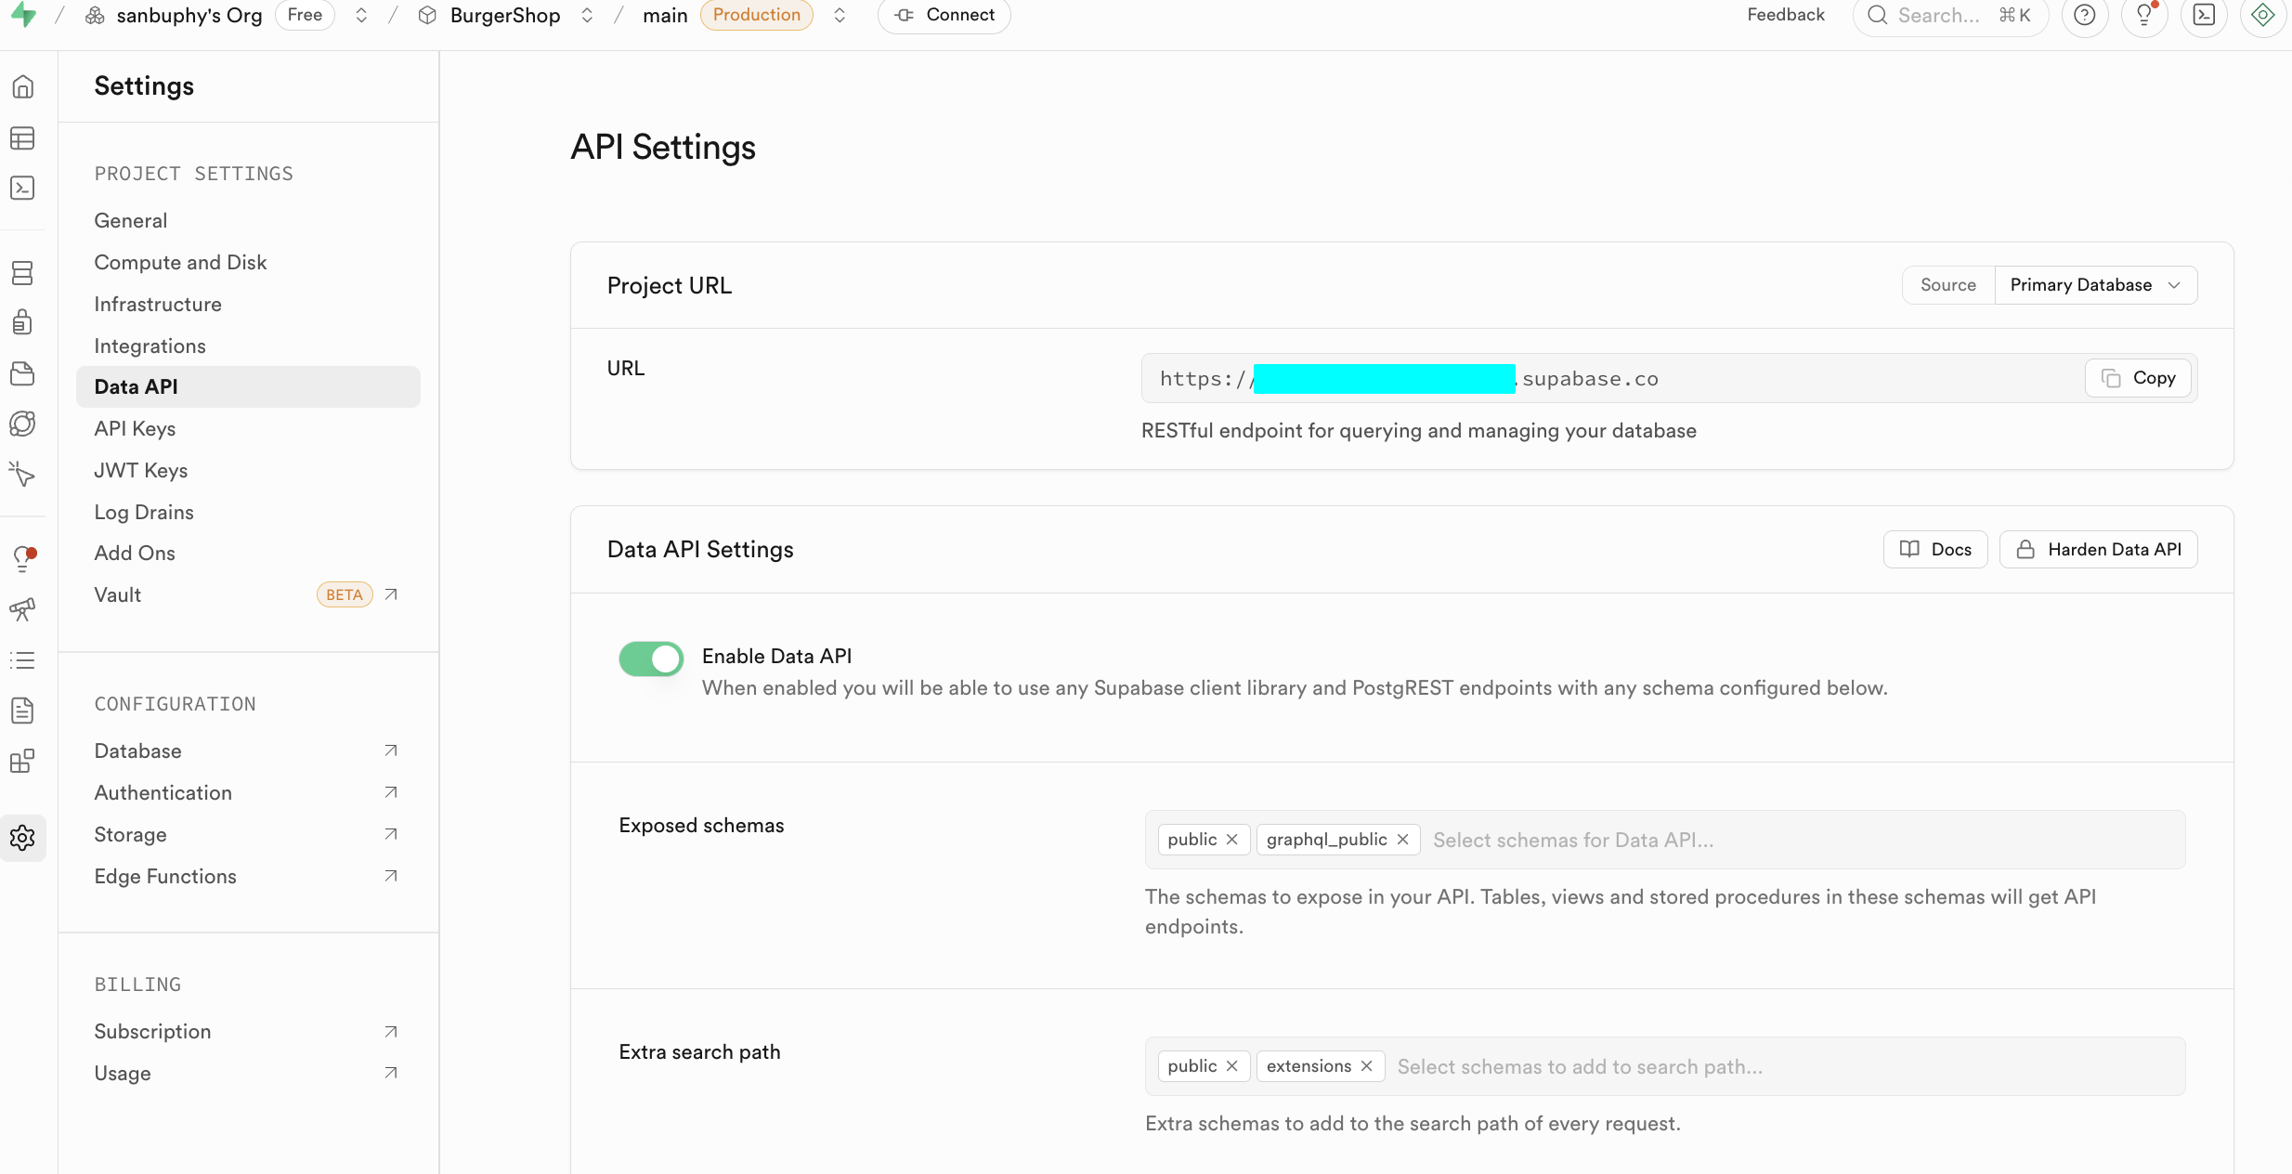Screen dimensions: 2292x1174
Task: Expand the BurgerShop project switcher
Action: 587,15
